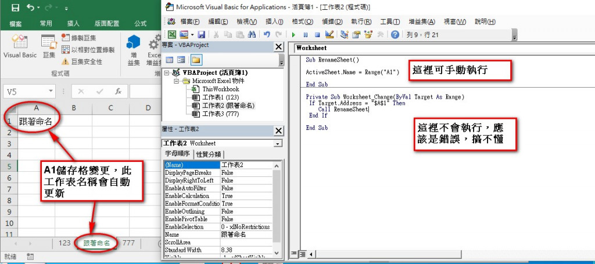Open the 巨集 macros dialog
The image size is (595, 264).
pos(49,47)
